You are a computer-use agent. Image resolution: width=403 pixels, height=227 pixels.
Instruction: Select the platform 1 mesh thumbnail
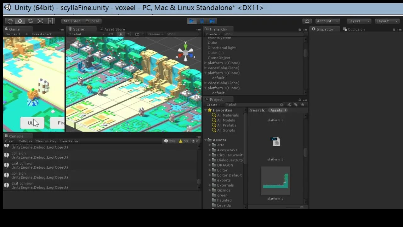click(x=275, y=181)
